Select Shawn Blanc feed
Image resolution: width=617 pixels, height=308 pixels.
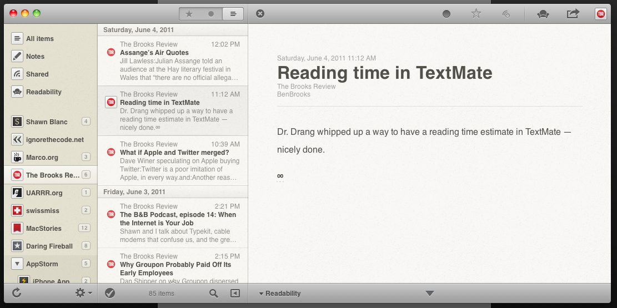pyautogui.click(x=51, y=122)
